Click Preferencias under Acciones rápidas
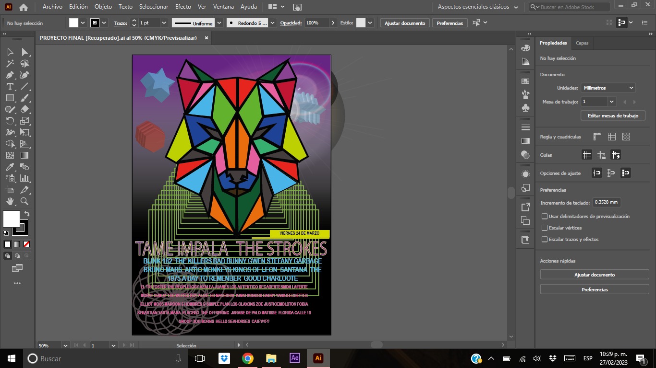The height and width of the screenshot is (368, 656). [595, 289]
